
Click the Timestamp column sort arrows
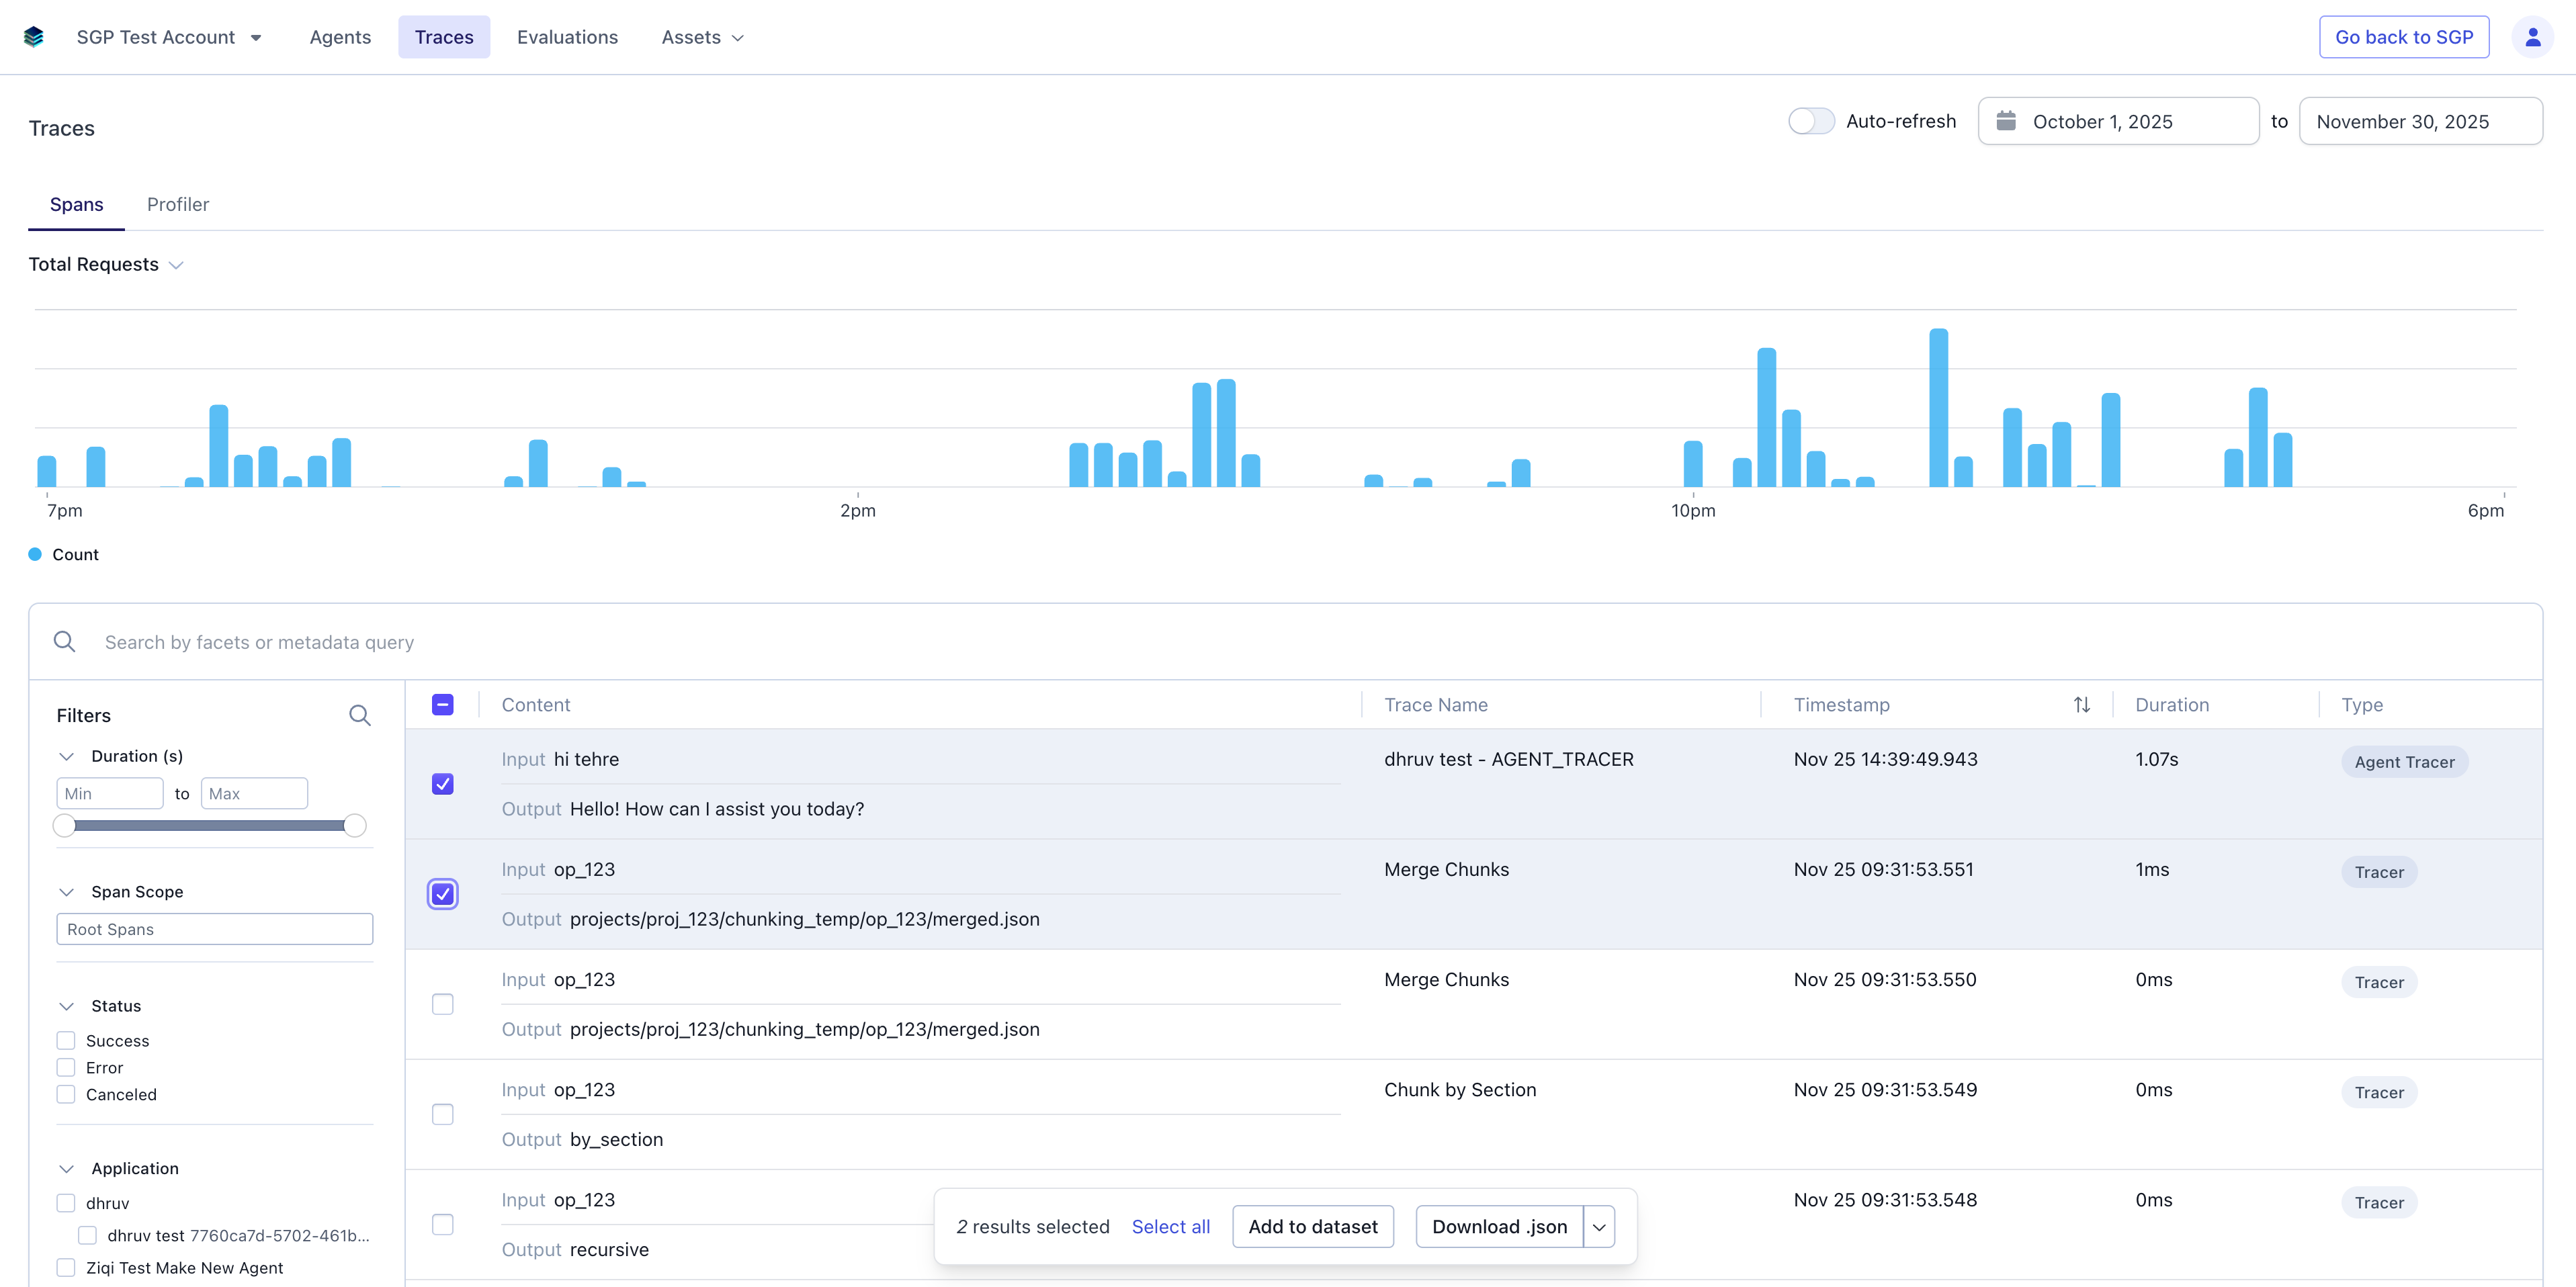pos(2082,704)
